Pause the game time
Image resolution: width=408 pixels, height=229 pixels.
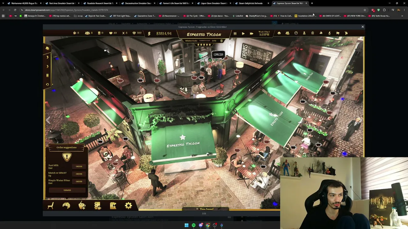[x=235, y=33]
